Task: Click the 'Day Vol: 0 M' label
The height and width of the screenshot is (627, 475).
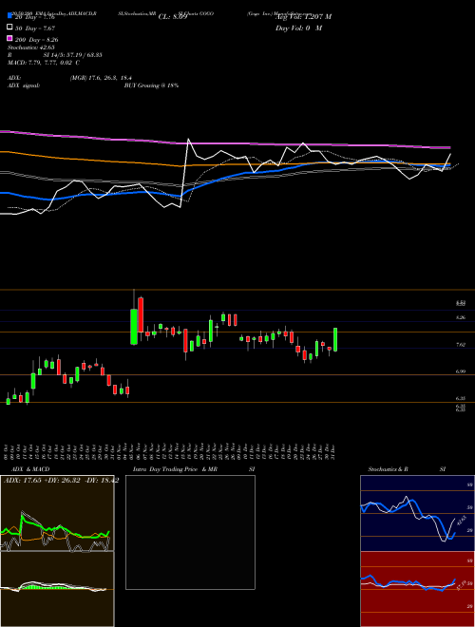Action: [x=298, y=28]
